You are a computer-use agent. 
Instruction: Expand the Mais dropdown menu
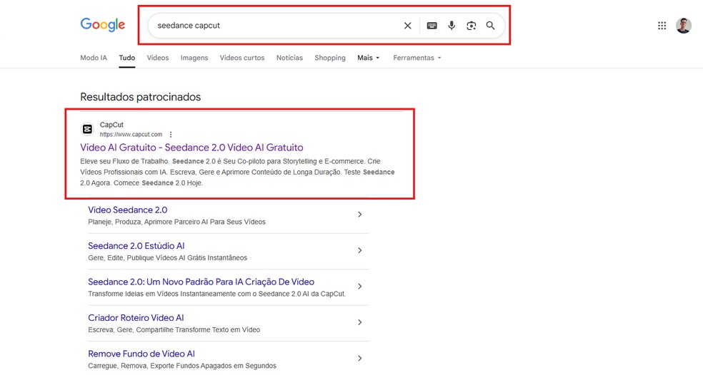(x=369, y=58)
